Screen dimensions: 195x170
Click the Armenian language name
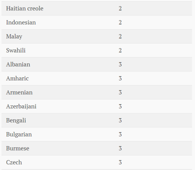[x=19, y=93]
